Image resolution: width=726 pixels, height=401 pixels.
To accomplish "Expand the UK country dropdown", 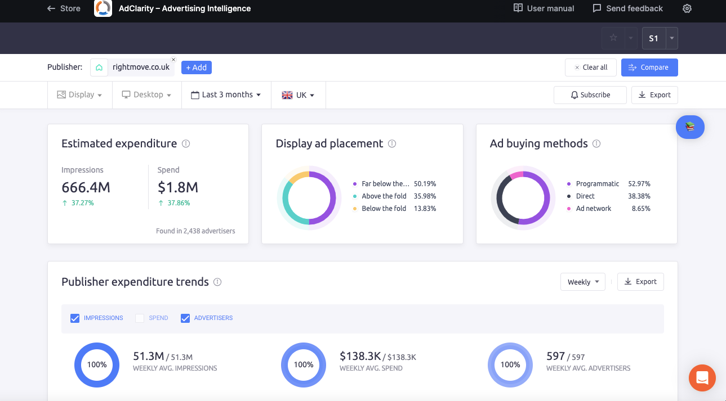I will (298, 95).
